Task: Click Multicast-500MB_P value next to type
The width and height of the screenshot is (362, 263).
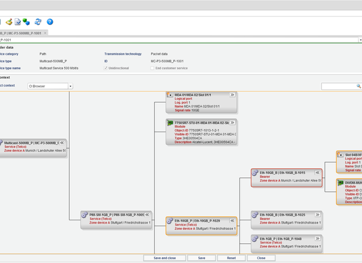Action: [53, 61]
